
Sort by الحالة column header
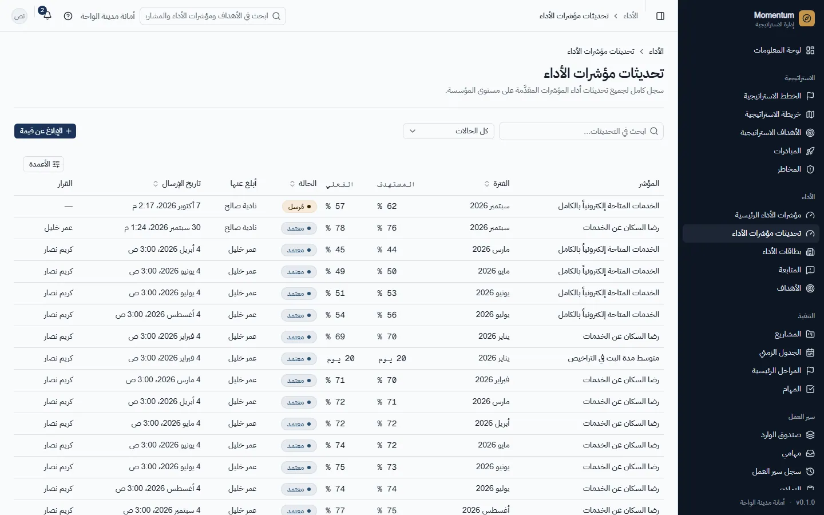(303, 184)
